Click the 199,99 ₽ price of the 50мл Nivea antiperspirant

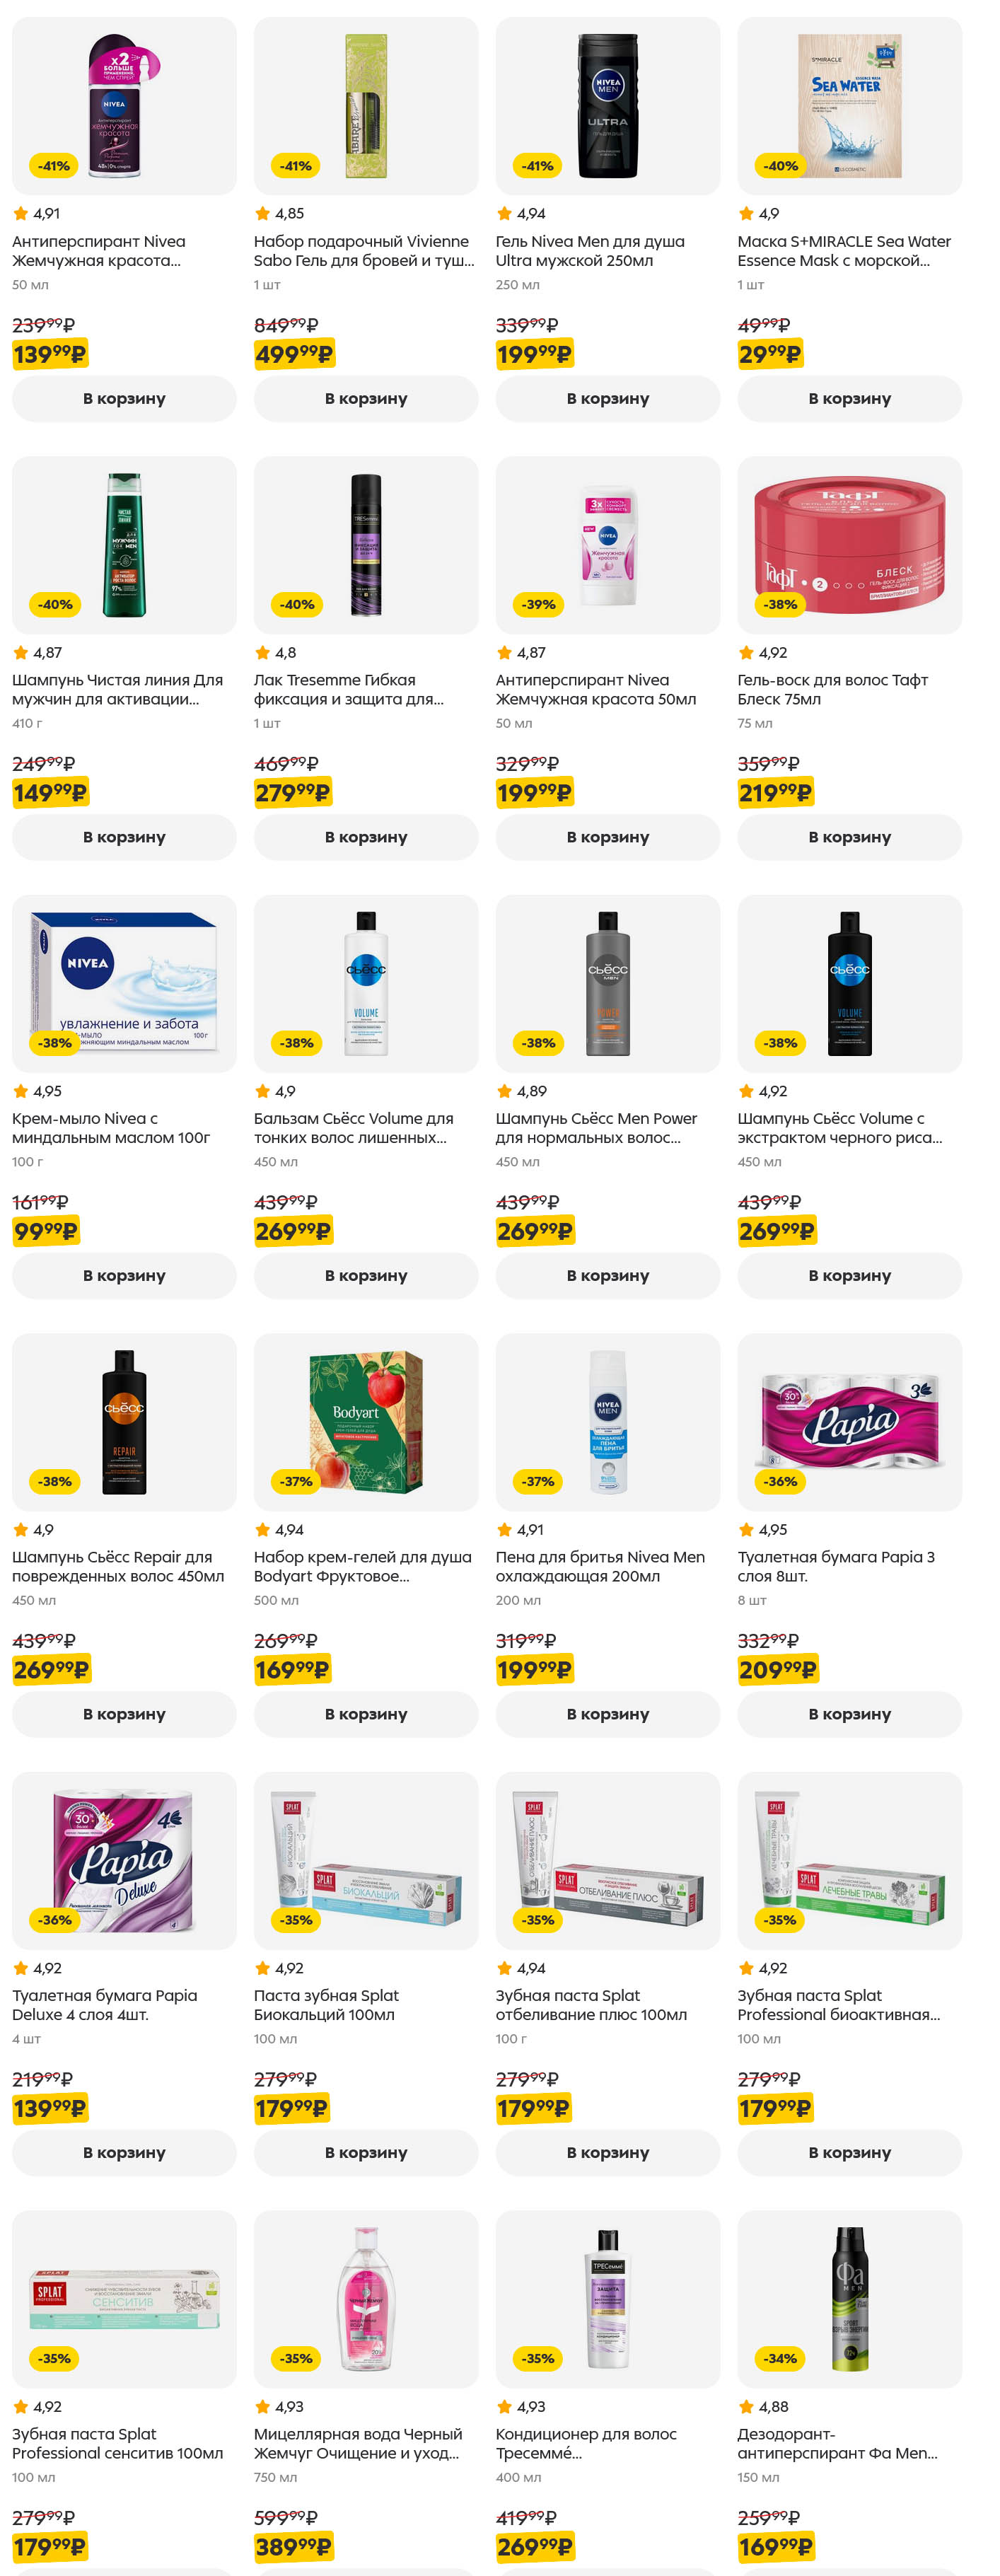534,793
